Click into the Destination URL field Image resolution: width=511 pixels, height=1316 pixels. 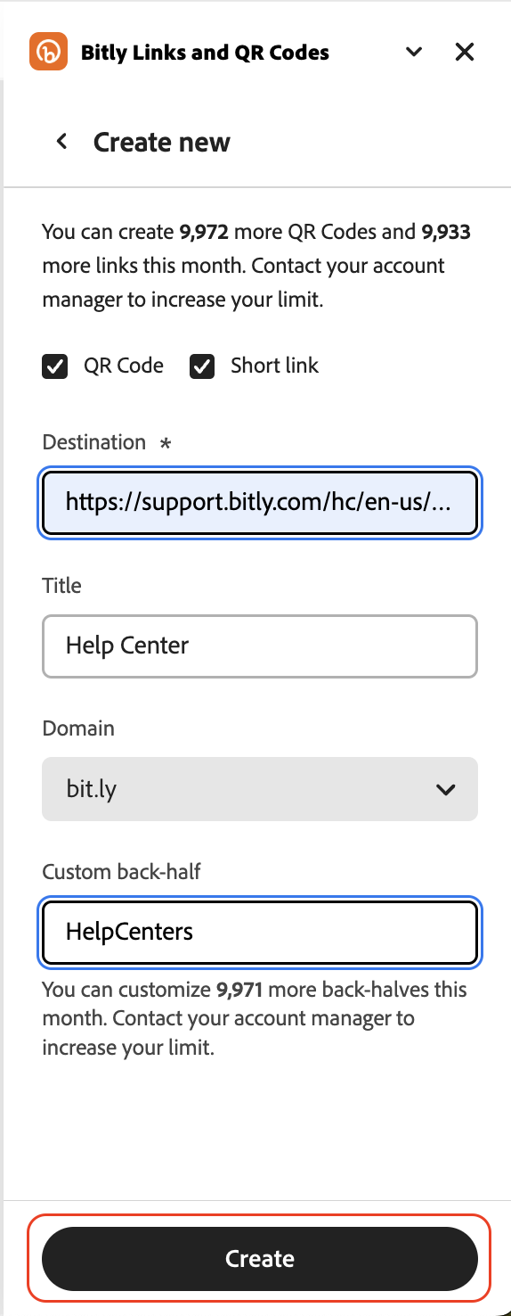(x=260, y=504)
